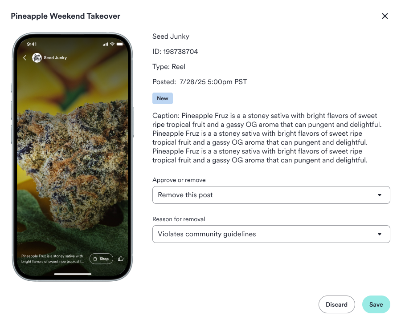Click the Seed Junky round logo avatar
This screenshot has height=324, width=401.
coord(37,58)
